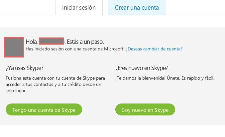Click the ¡Te damos la bienvenida! text
The height and width of the screenshot is (137, 225).
coord(141,79)
